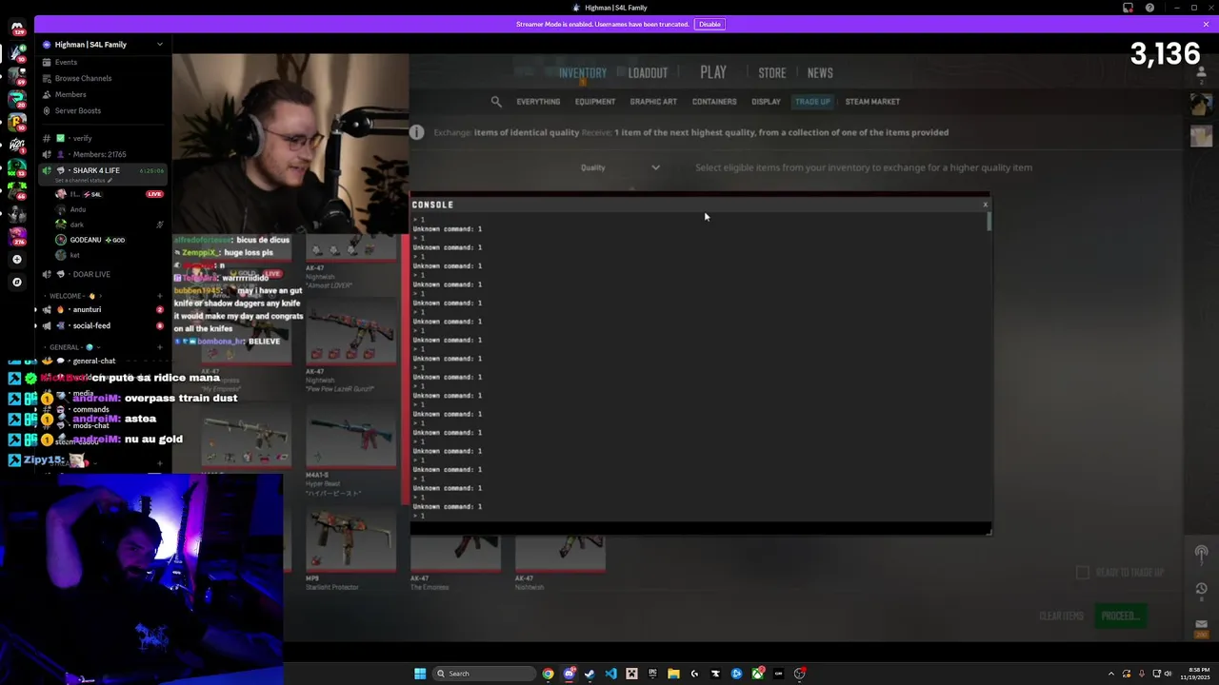This screenshot has height=685, width=1219.
Task: Select the GRAPHIC ART inventory filter
Action: point(653,102)
